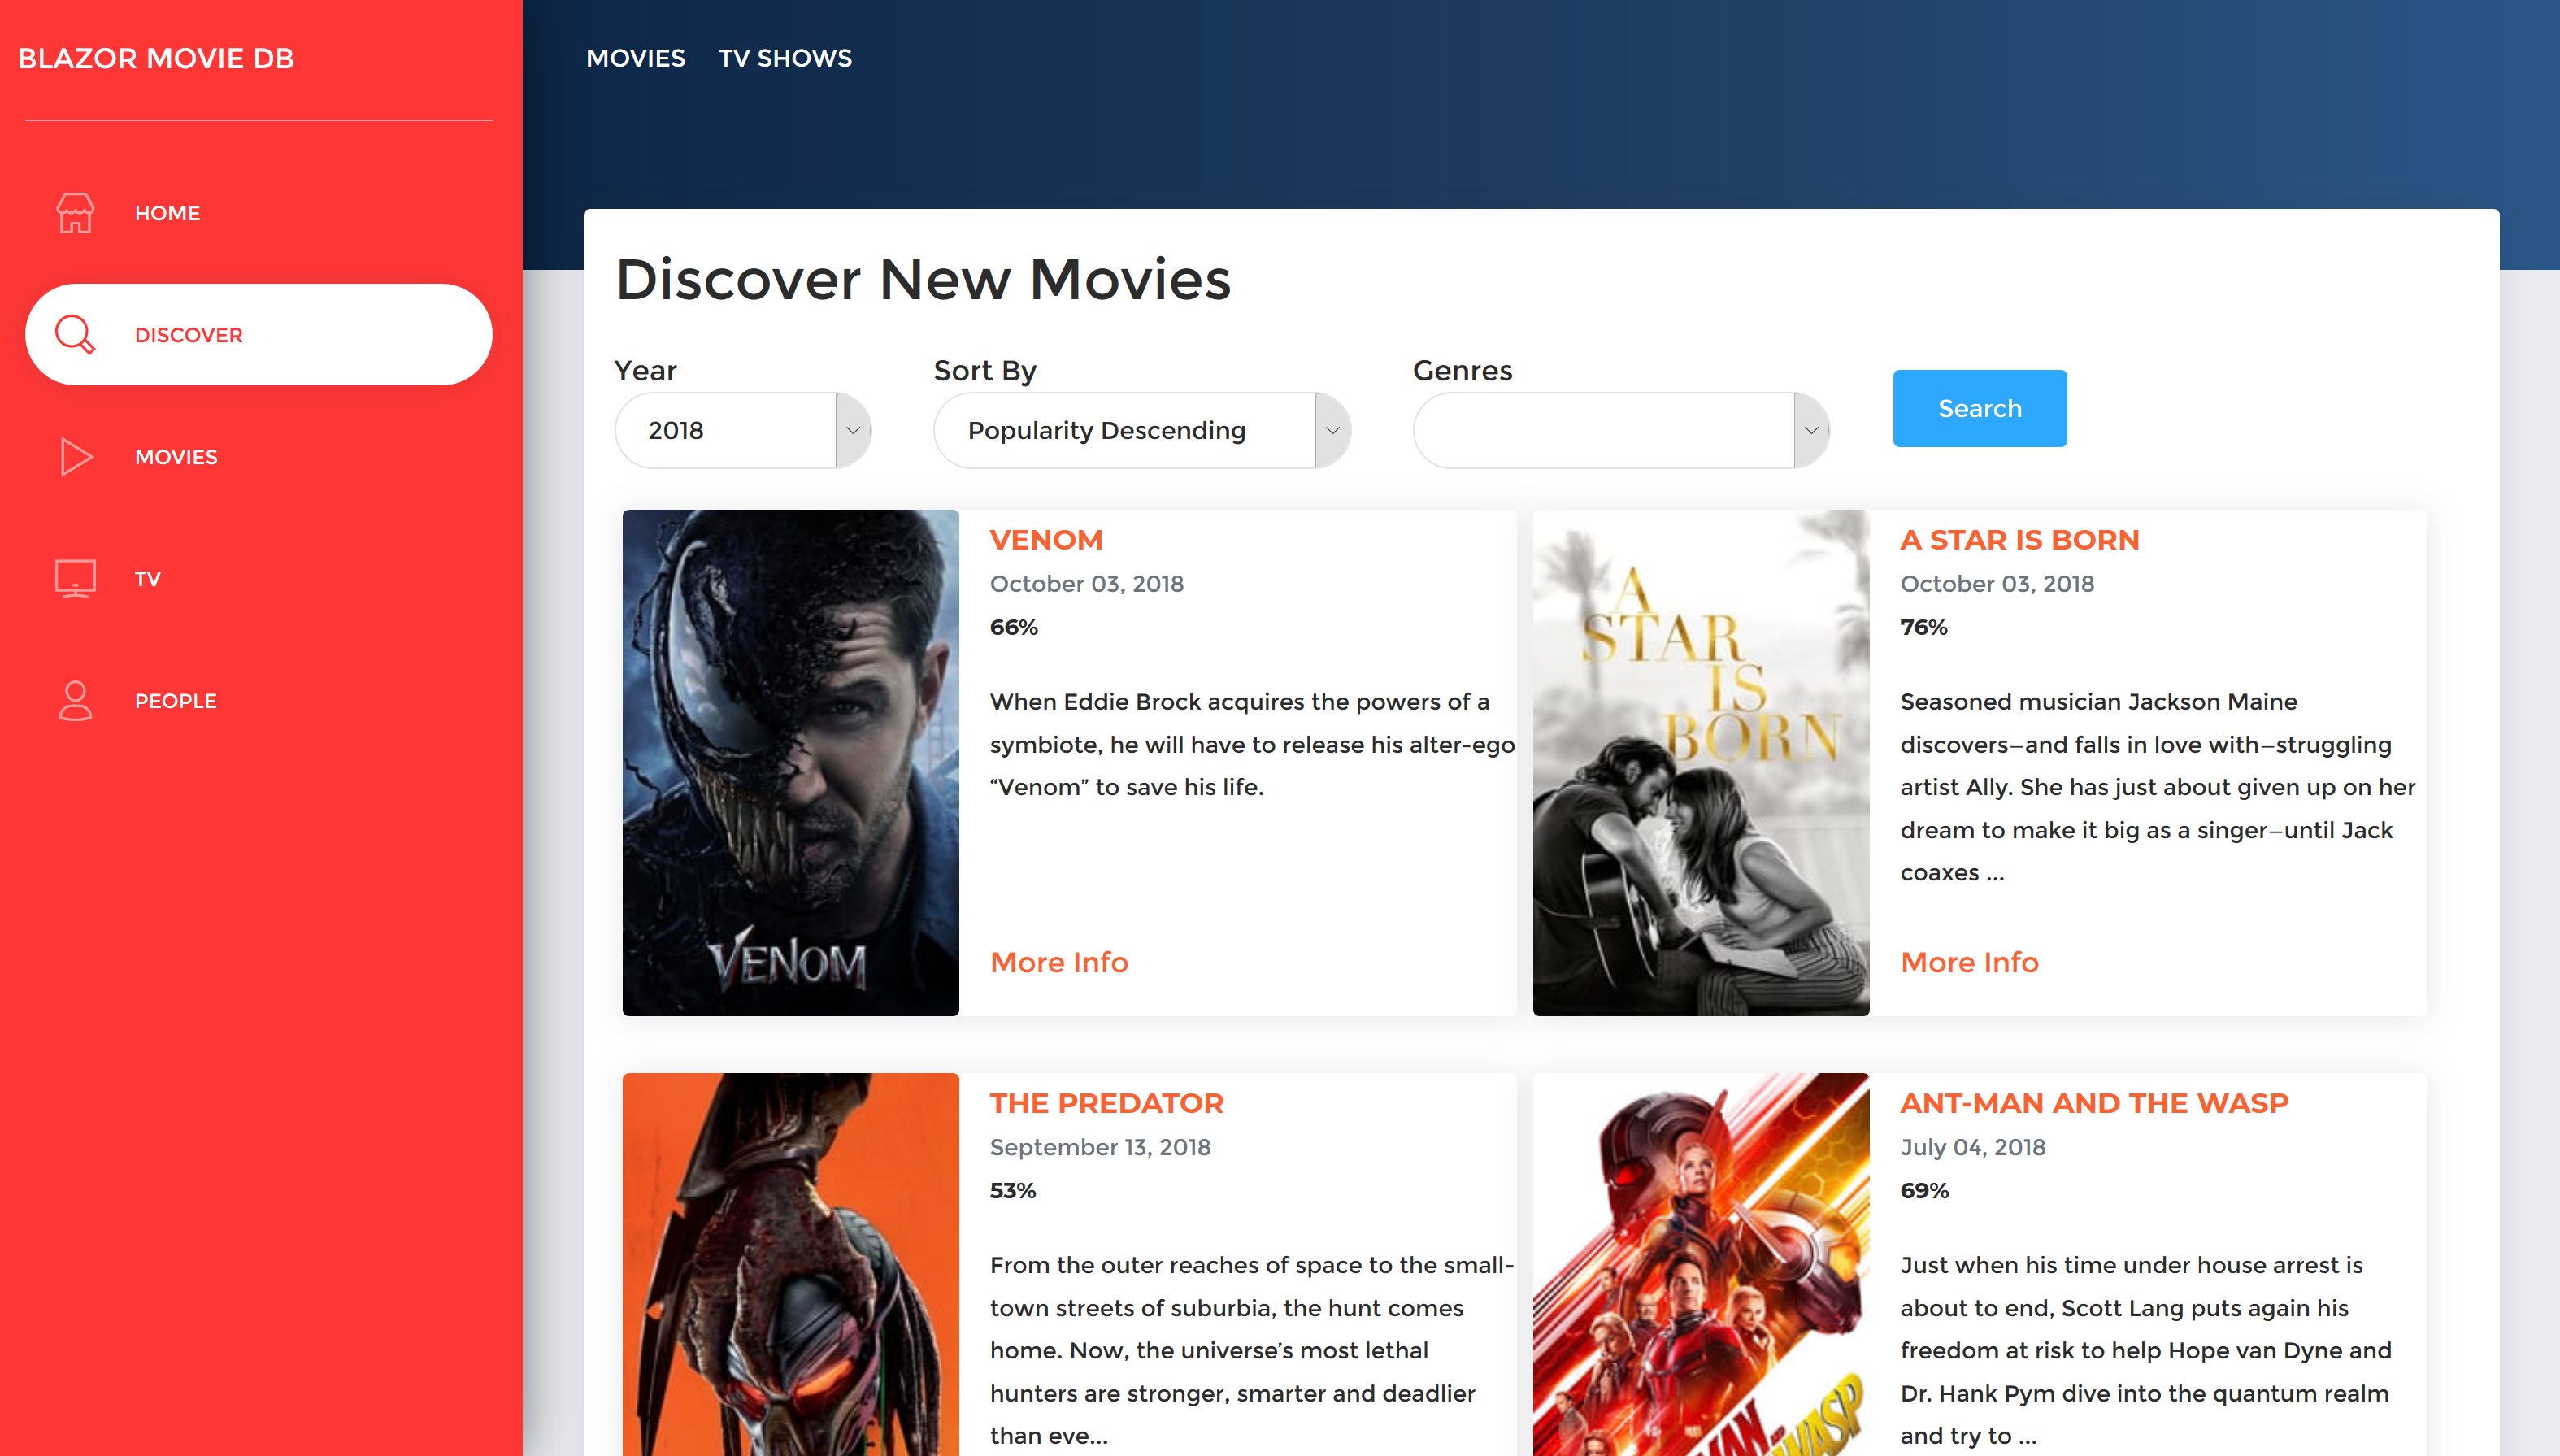Image resolution: width=2560 pixels, height=1456 pixels.
Task: Click the Jackson Maine synopsis text
Action: [x=2158, y=787]
